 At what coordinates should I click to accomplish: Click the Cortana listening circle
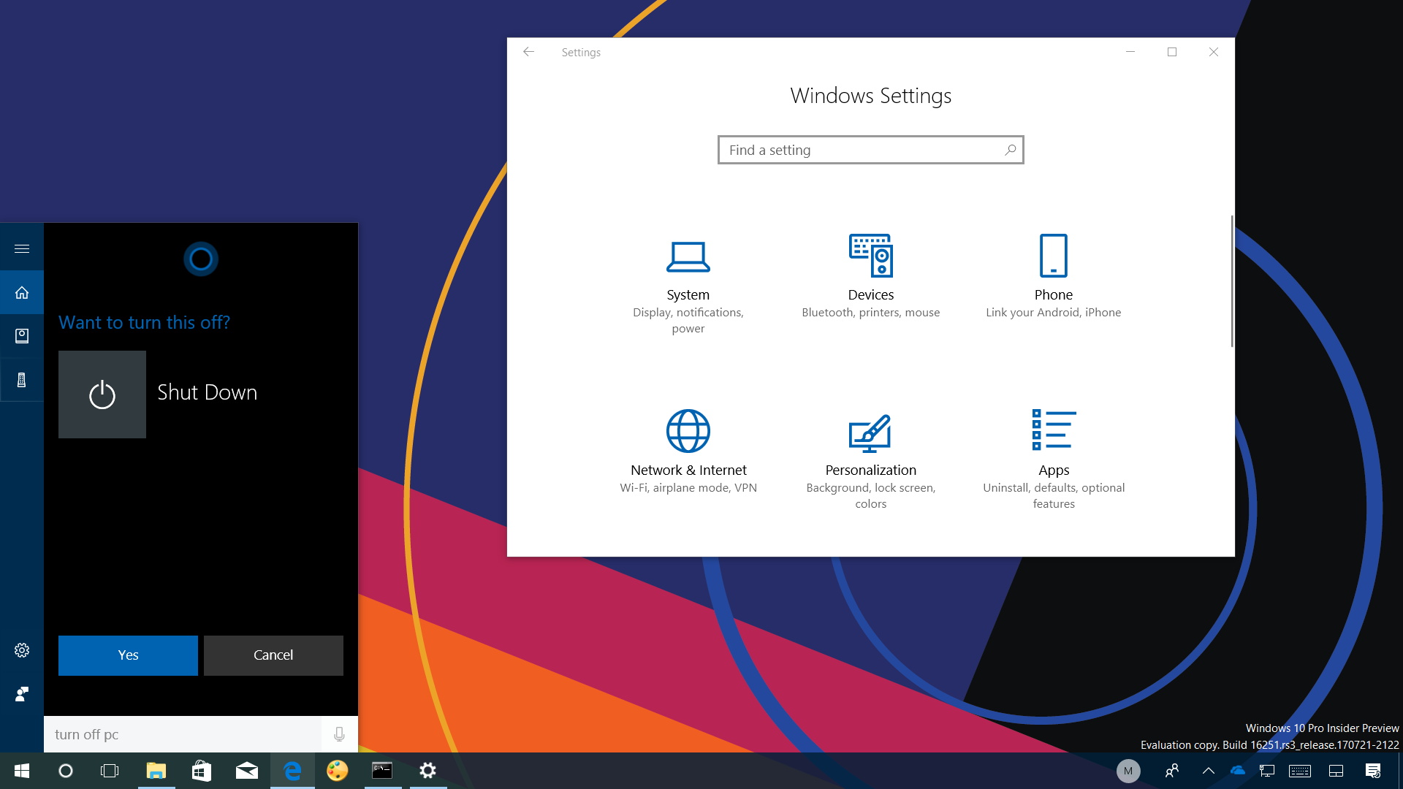(x=201, y=259)
